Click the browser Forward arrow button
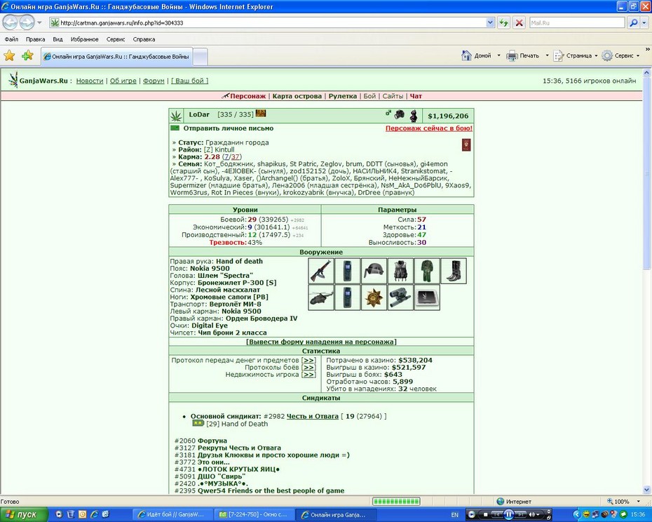 point(27,22)
